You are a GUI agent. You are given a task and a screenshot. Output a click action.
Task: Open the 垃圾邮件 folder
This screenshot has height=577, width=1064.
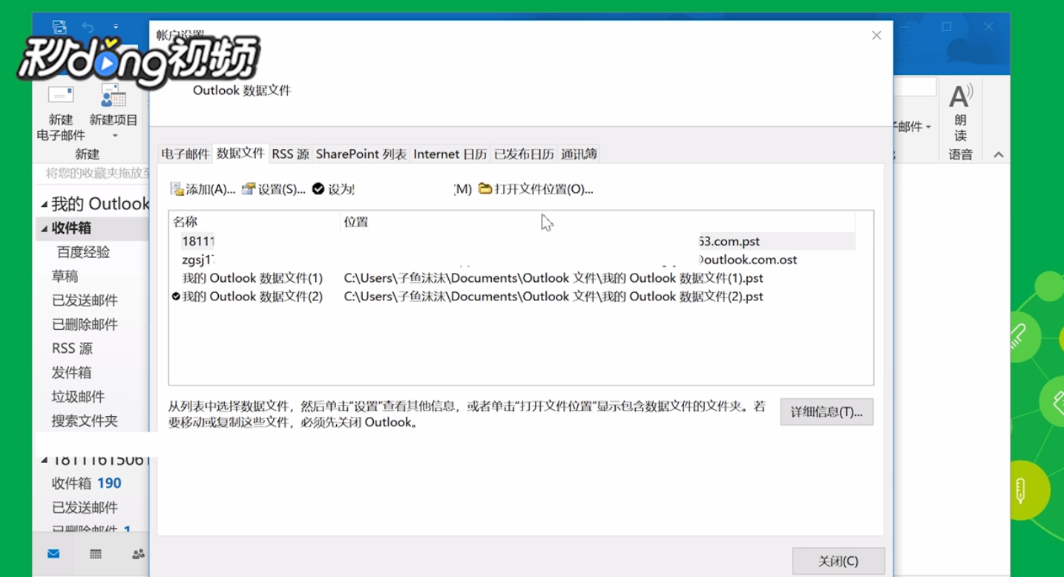tap(78, 396)
